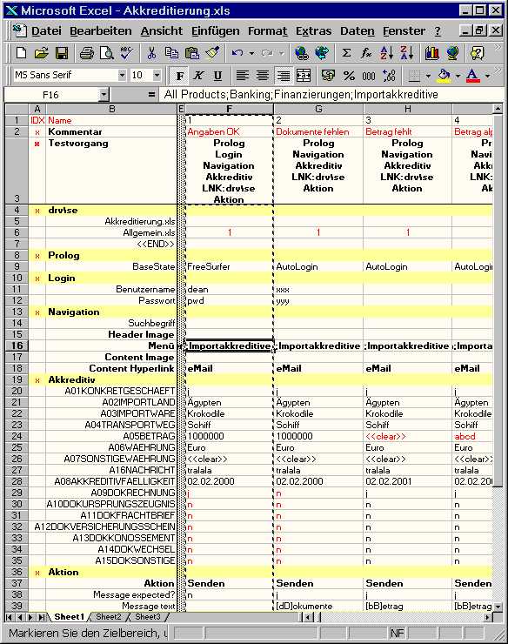This screenshot has width=508, height=644.
Task: Open a file with the folder icon
Action: click(x=41, y=53)
